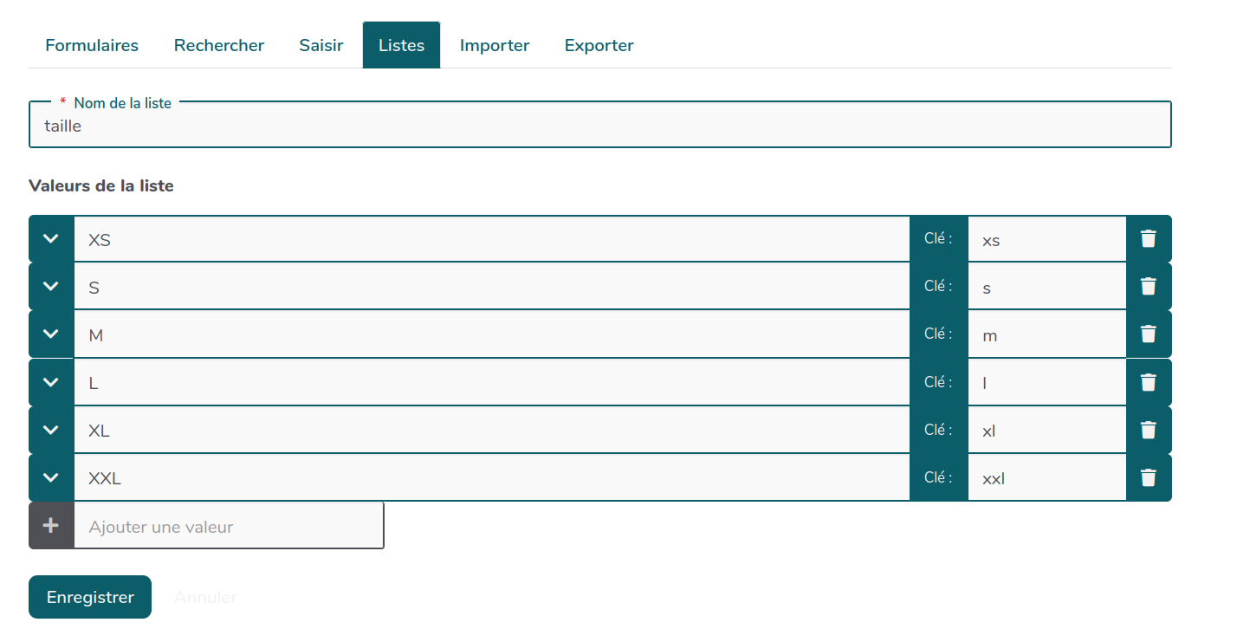
Task: Delete the S value with trash icon
Action: pyautogui.click(x=1148, y=287)
